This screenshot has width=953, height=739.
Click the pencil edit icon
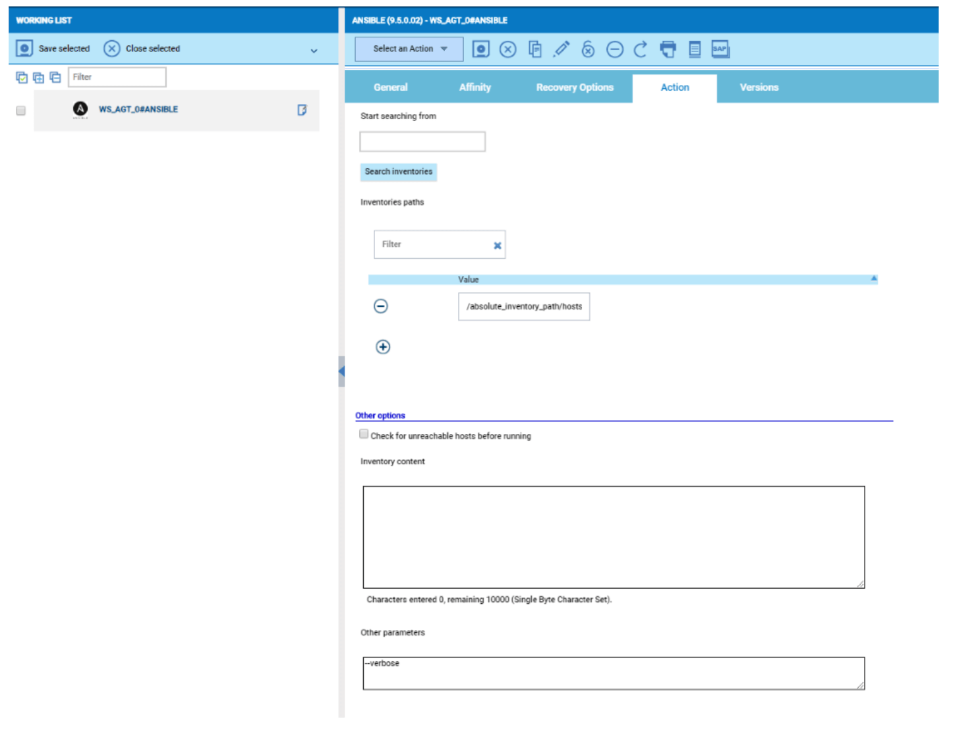coord(562,49)
